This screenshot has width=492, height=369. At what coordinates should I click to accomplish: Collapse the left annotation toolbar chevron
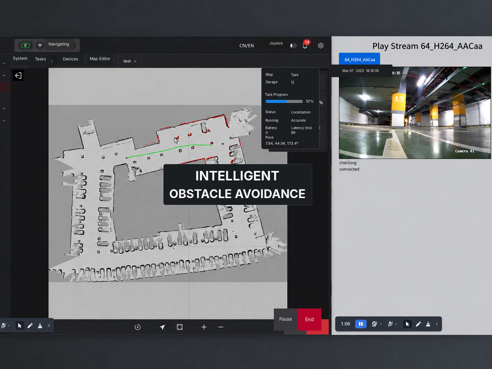[x=49, y=326]
